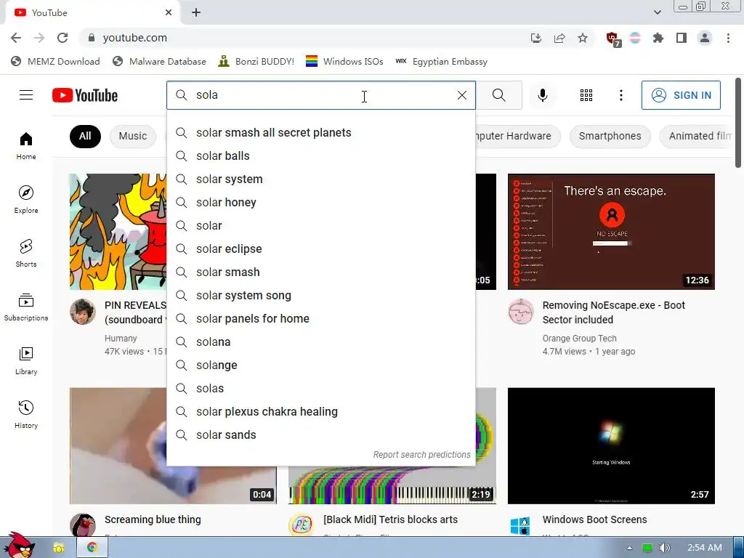The height and width of the screenshot is (558, 744).
Task: Choose the suggestion 'solar smash'
Action: [320, 272]
